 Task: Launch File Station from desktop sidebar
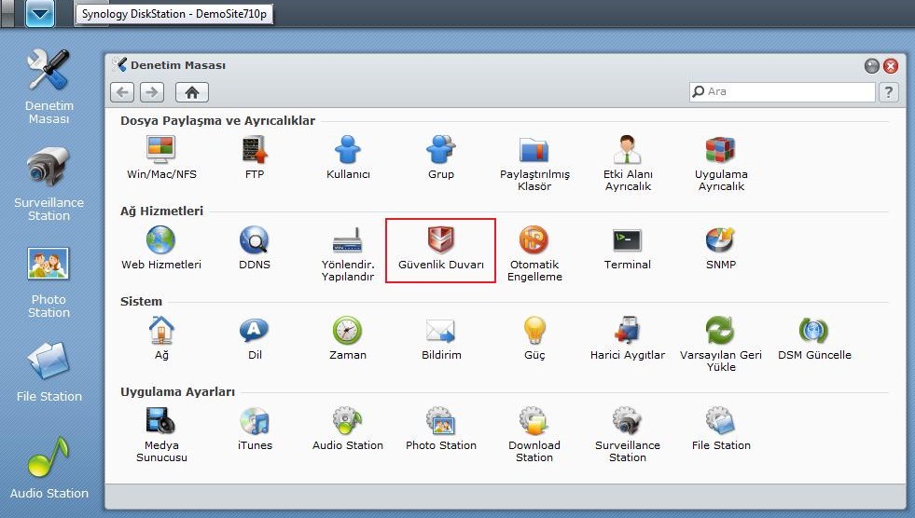(49, 373)
